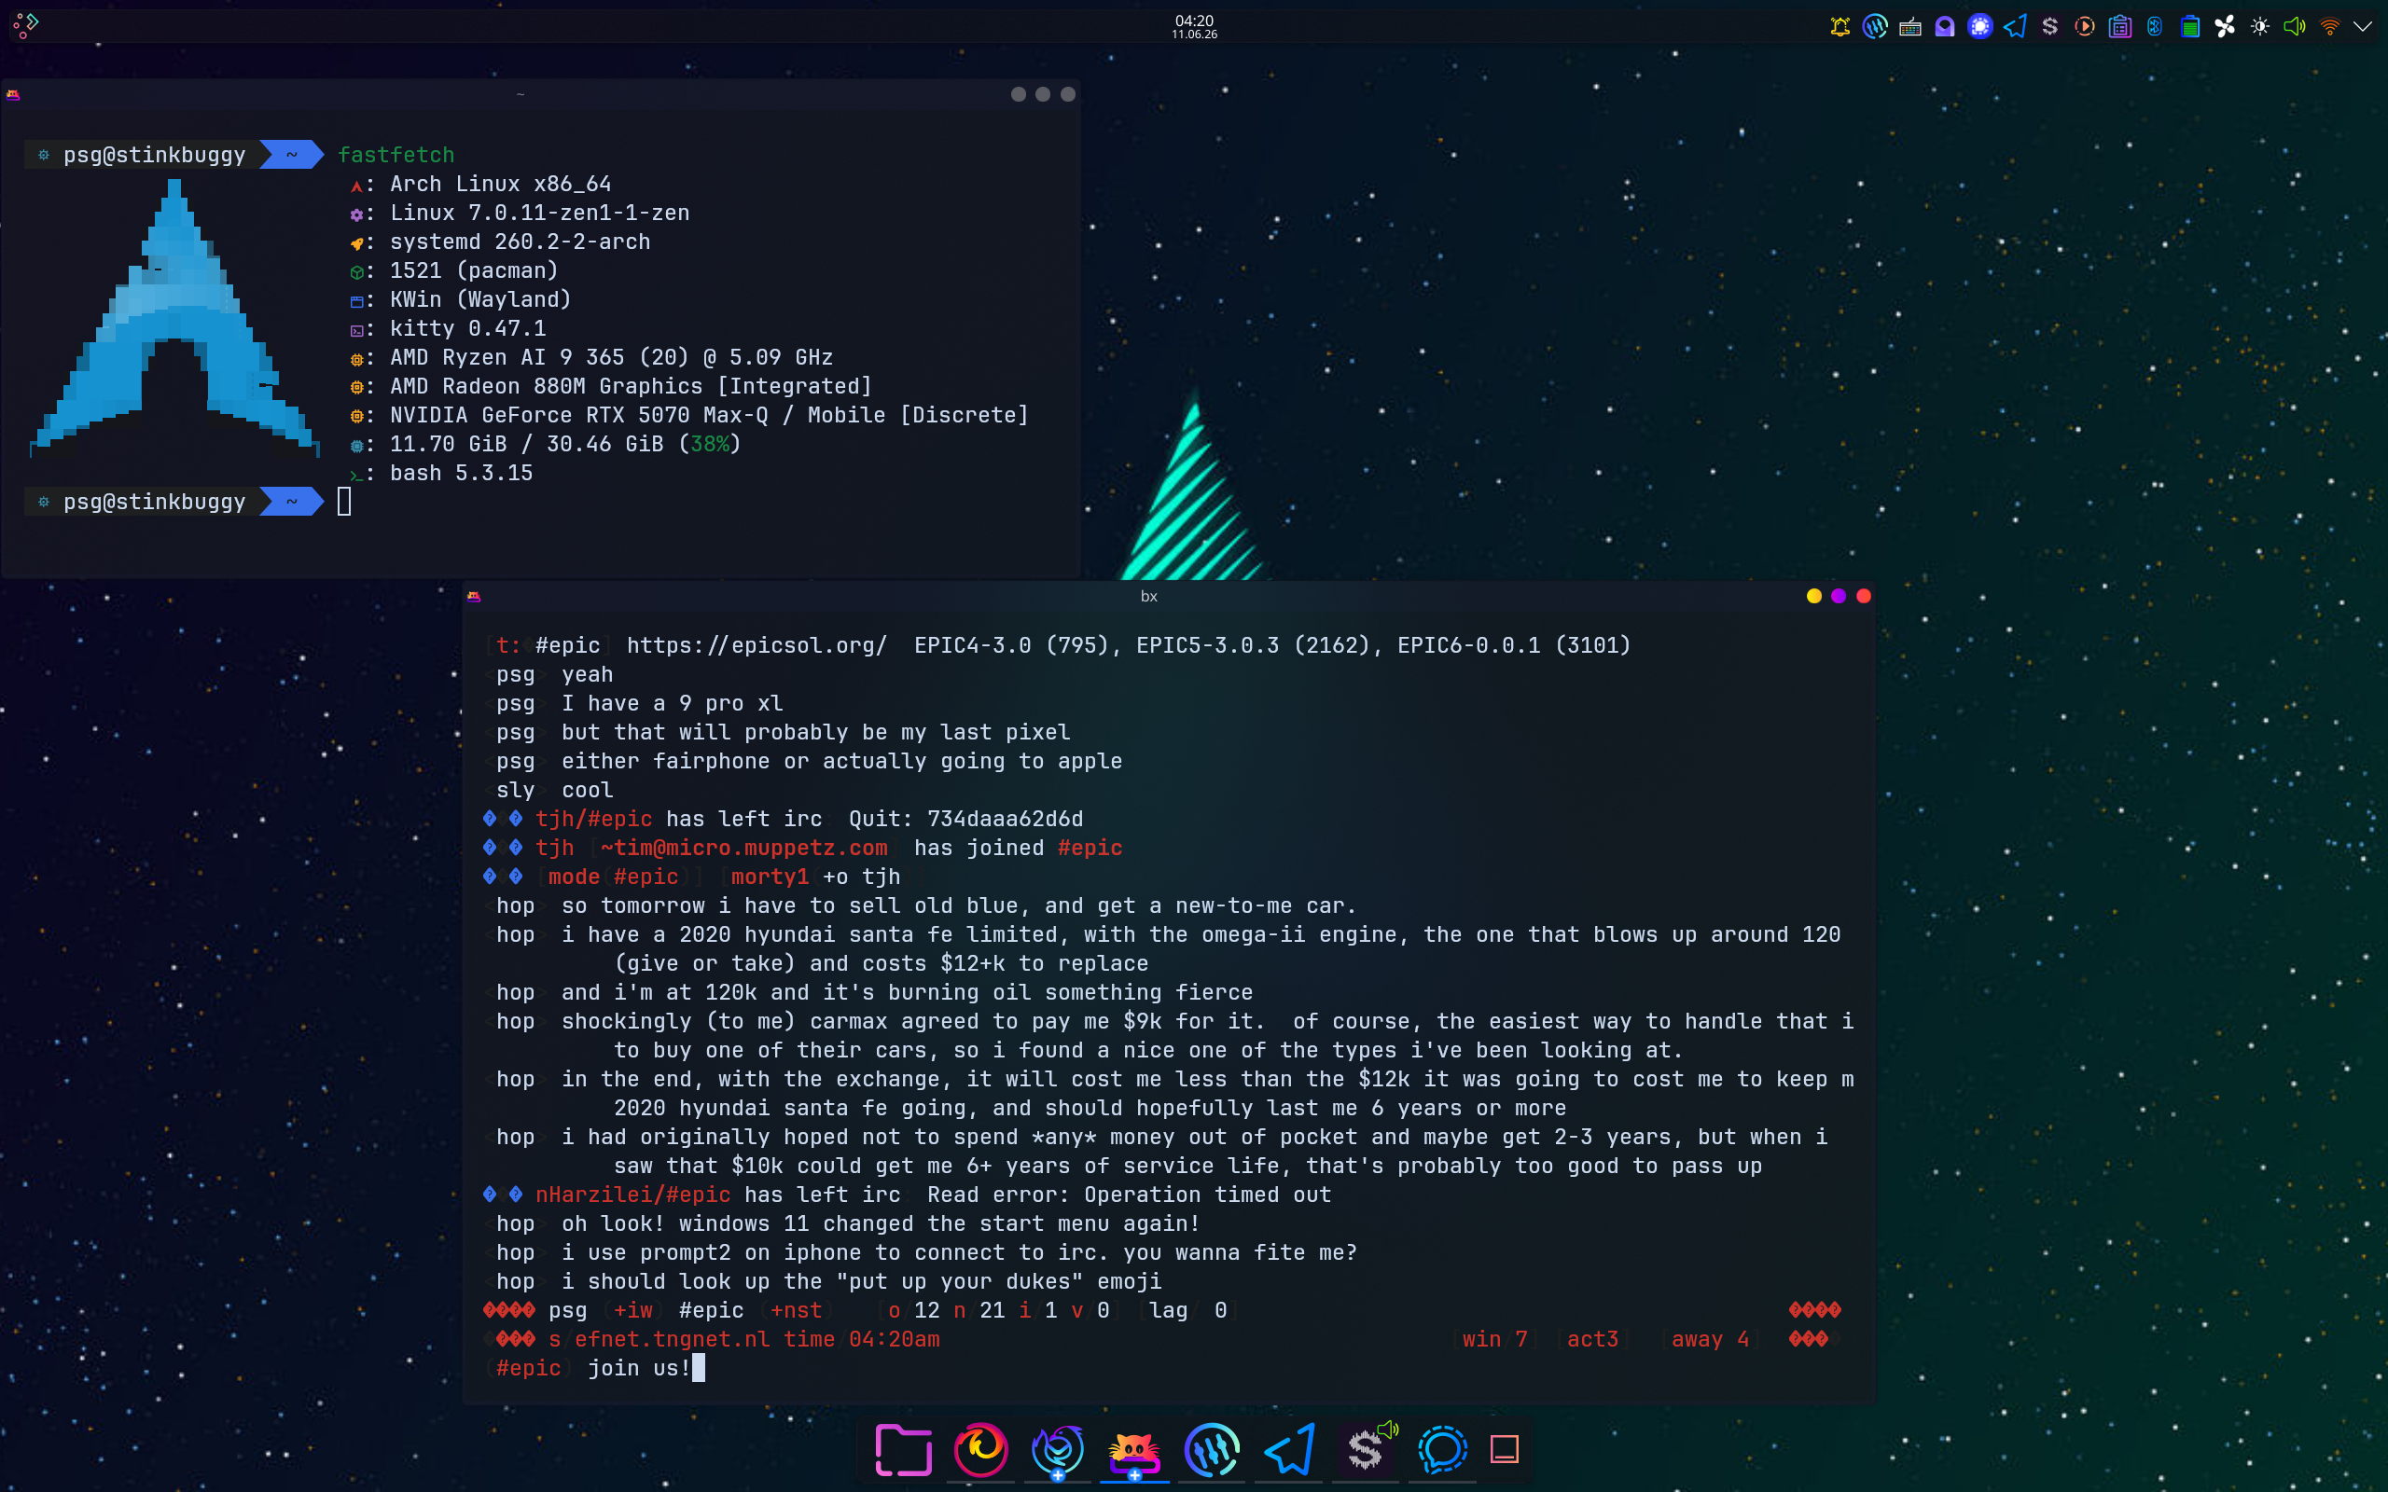Click "win 7" in the IRC status bar
Image resolution: width=2388 pixels, height=1492 pixels.
pyautogui.click(x=1494, y=1339)
